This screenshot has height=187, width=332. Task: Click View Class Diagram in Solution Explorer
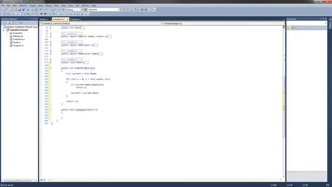pyautogui.click(x=21, y=23)
